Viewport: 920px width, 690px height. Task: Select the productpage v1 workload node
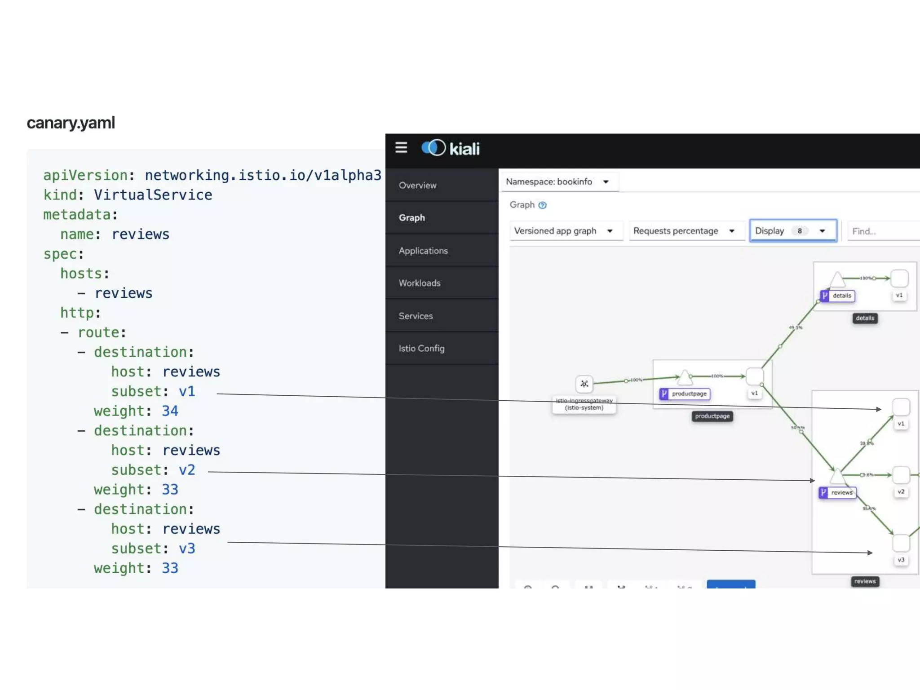754,376
